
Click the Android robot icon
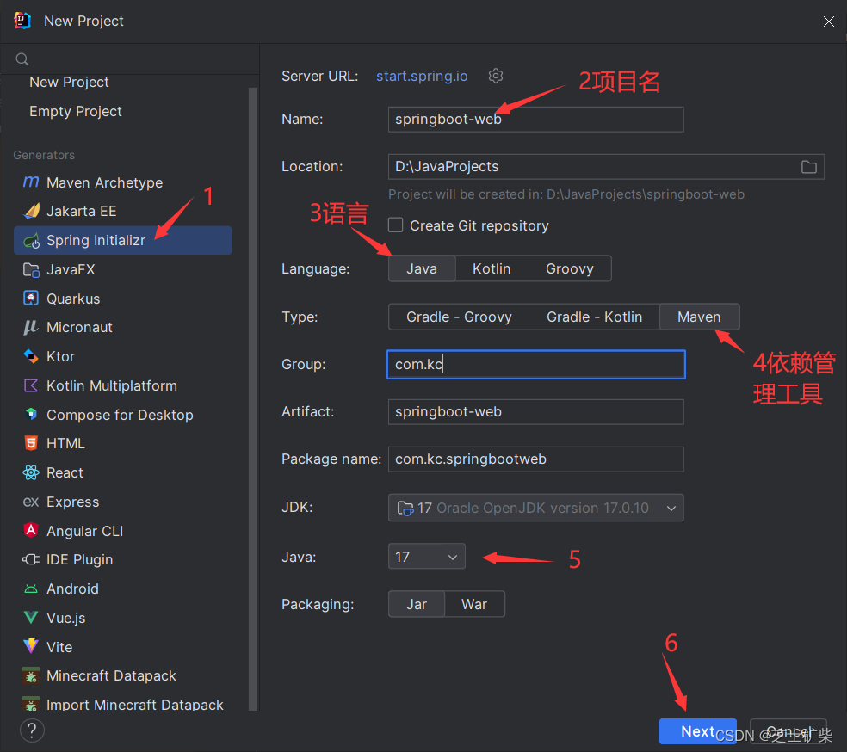pyautogui.click(x=31, y=589)
